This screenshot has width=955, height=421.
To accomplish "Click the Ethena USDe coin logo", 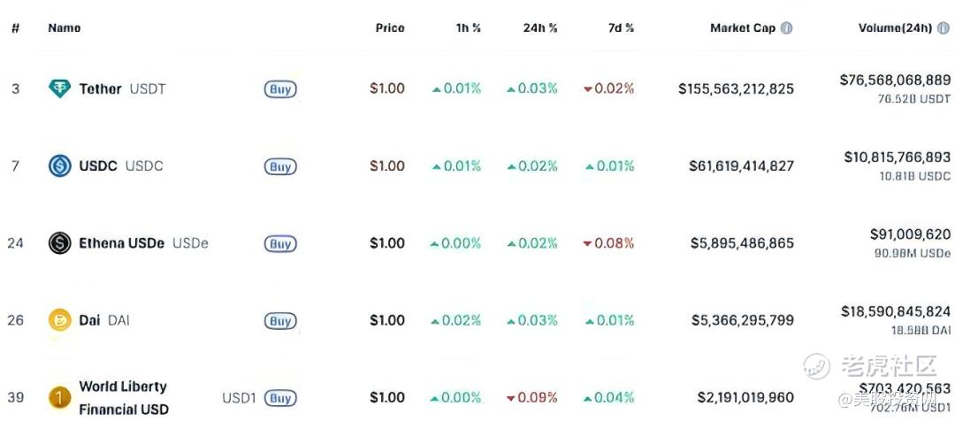I will pyautogui.click(x=60, y=243).
